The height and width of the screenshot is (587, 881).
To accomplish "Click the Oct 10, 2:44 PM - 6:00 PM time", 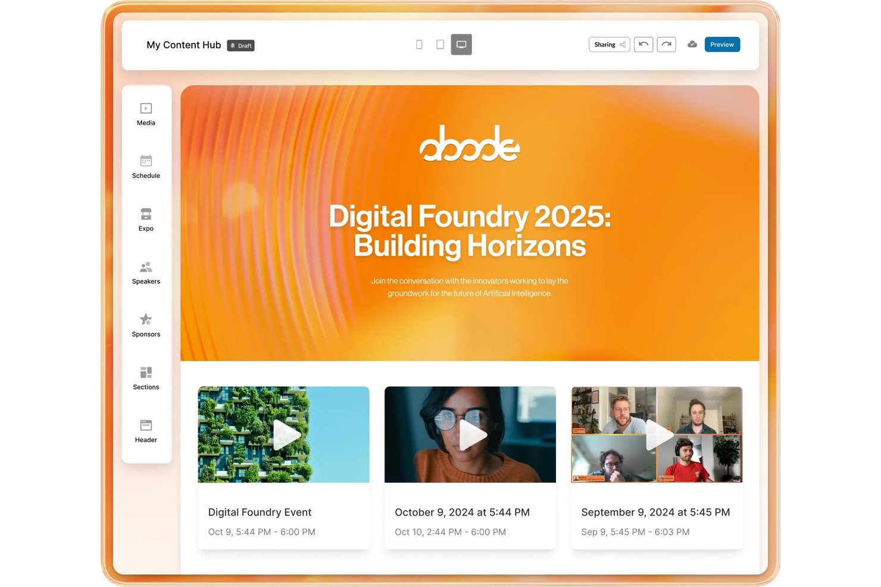I will (x=450, y=532).
